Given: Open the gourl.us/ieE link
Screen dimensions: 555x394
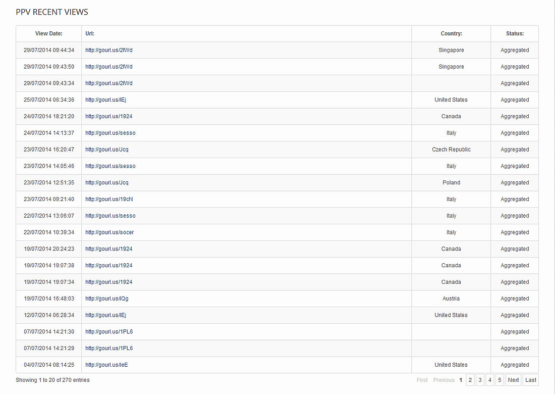Looking at the screenshot, I should [106, 365].
